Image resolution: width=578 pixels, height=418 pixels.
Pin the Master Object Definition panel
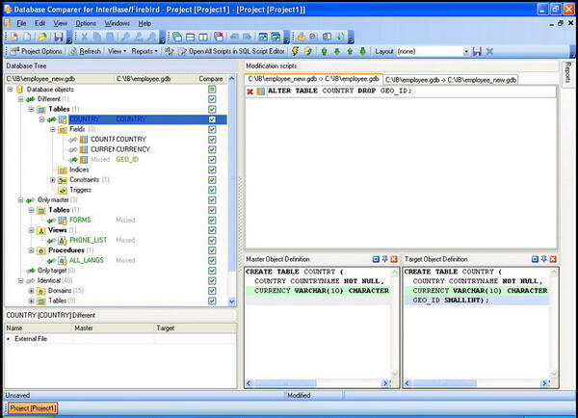point(384,259)
